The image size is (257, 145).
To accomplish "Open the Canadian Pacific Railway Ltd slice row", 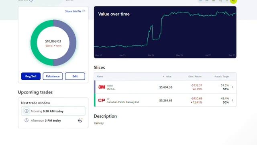I will point(165,100).
